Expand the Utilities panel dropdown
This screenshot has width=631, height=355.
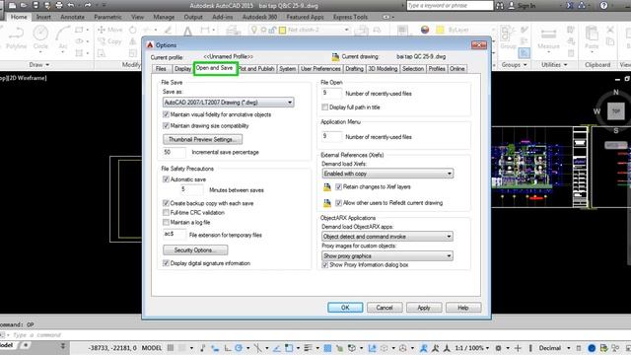click(x=554, y=65)
